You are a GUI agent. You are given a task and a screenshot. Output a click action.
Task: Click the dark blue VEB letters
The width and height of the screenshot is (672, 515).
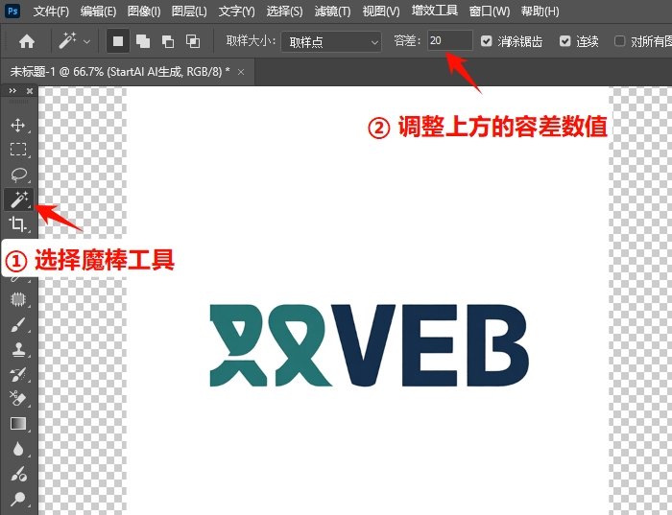[430, 345]
